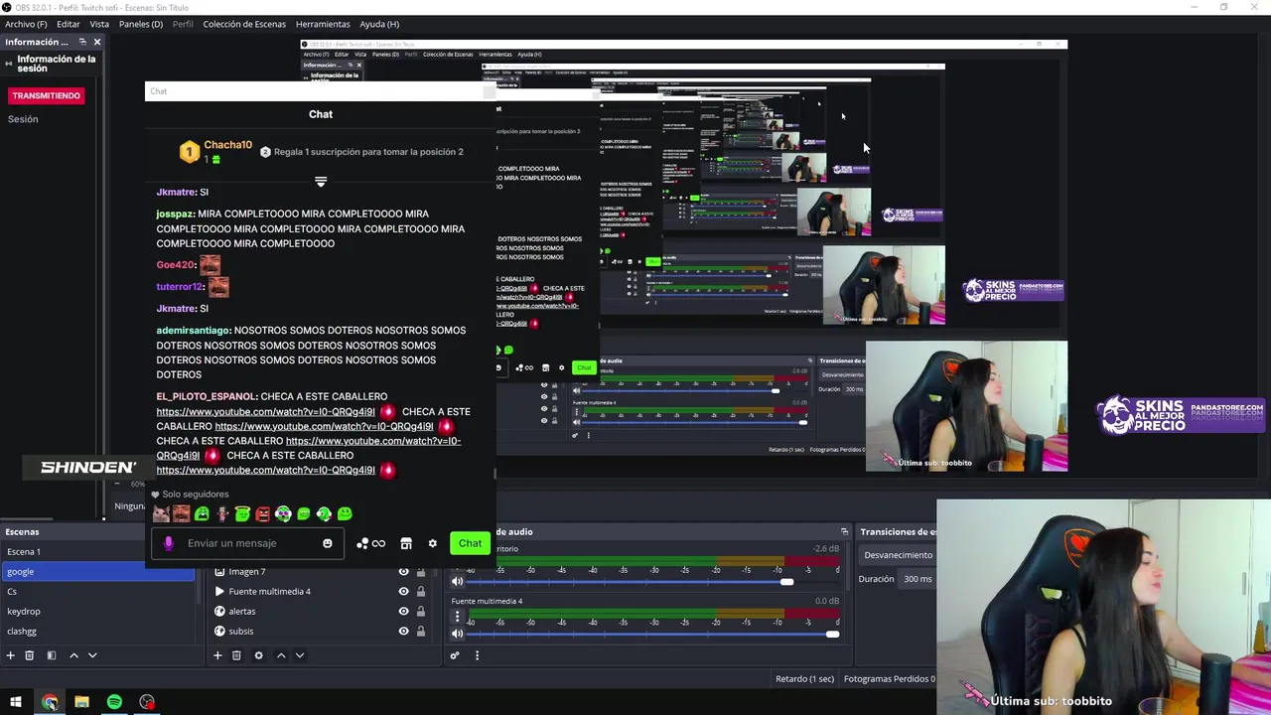
Task: Click the red TRANSMITIENDO button
Action: click(47, 95)
